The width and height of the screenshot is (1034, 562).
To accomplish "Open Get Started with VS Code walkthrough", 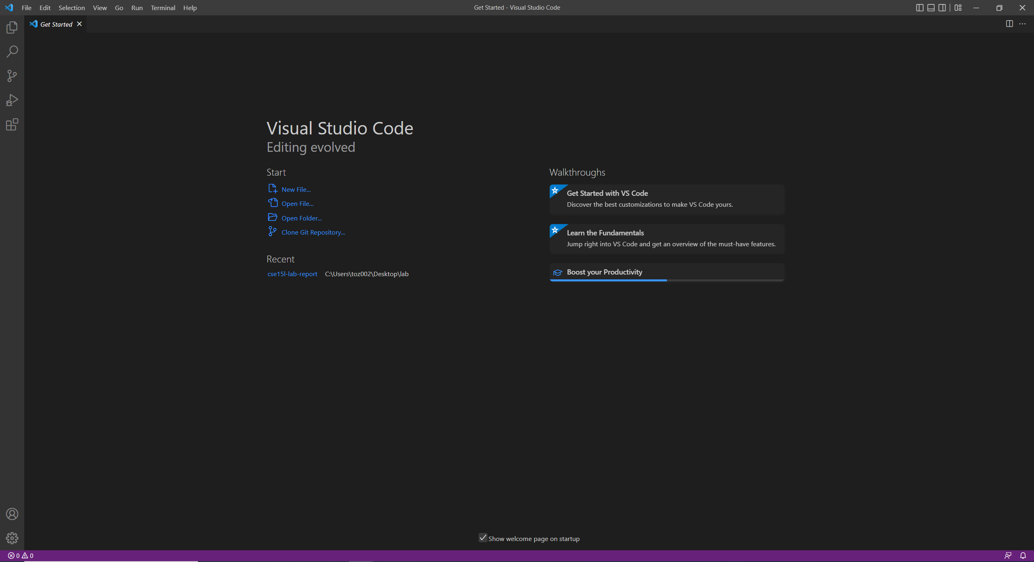I will [x=667, y=199].
